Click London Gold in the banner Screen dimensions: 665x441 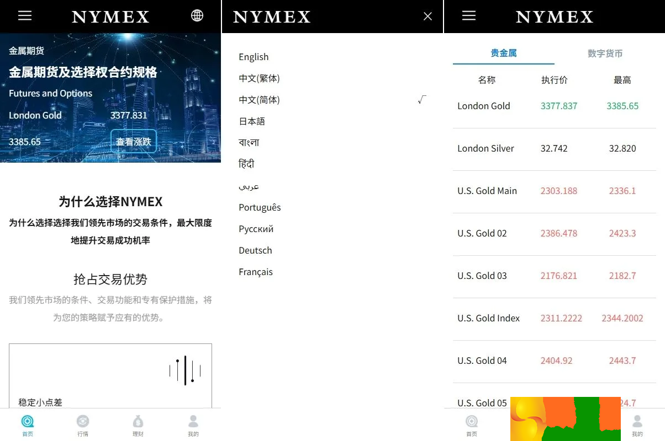coord(35,115)
